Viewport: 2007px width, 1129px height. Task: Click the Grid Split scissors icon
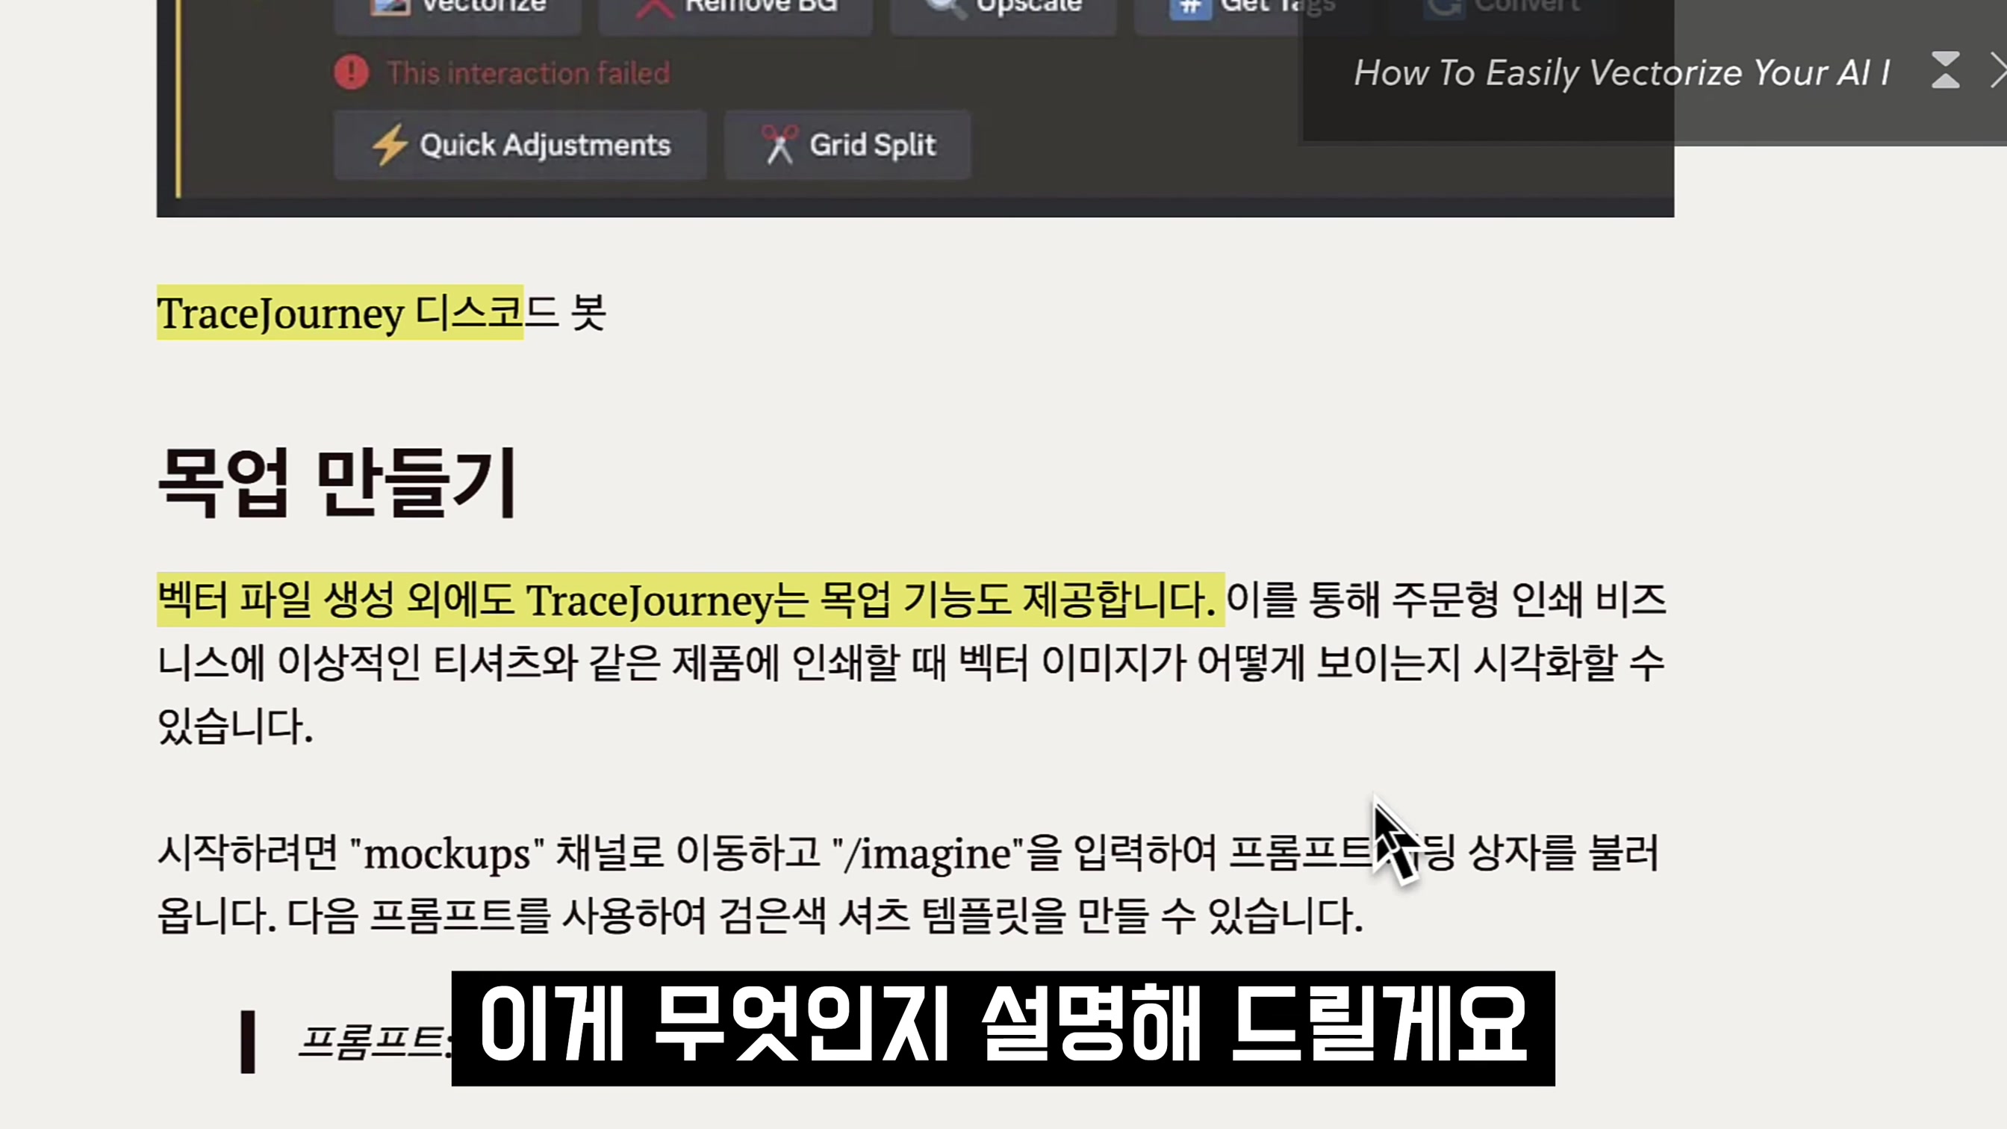click(x=780, y=145)
